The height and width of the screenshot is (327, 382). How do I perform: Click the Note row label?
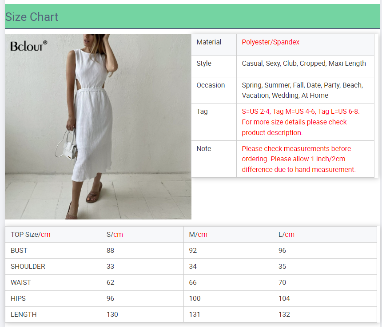pyautogui.click(x=204, y=149)
